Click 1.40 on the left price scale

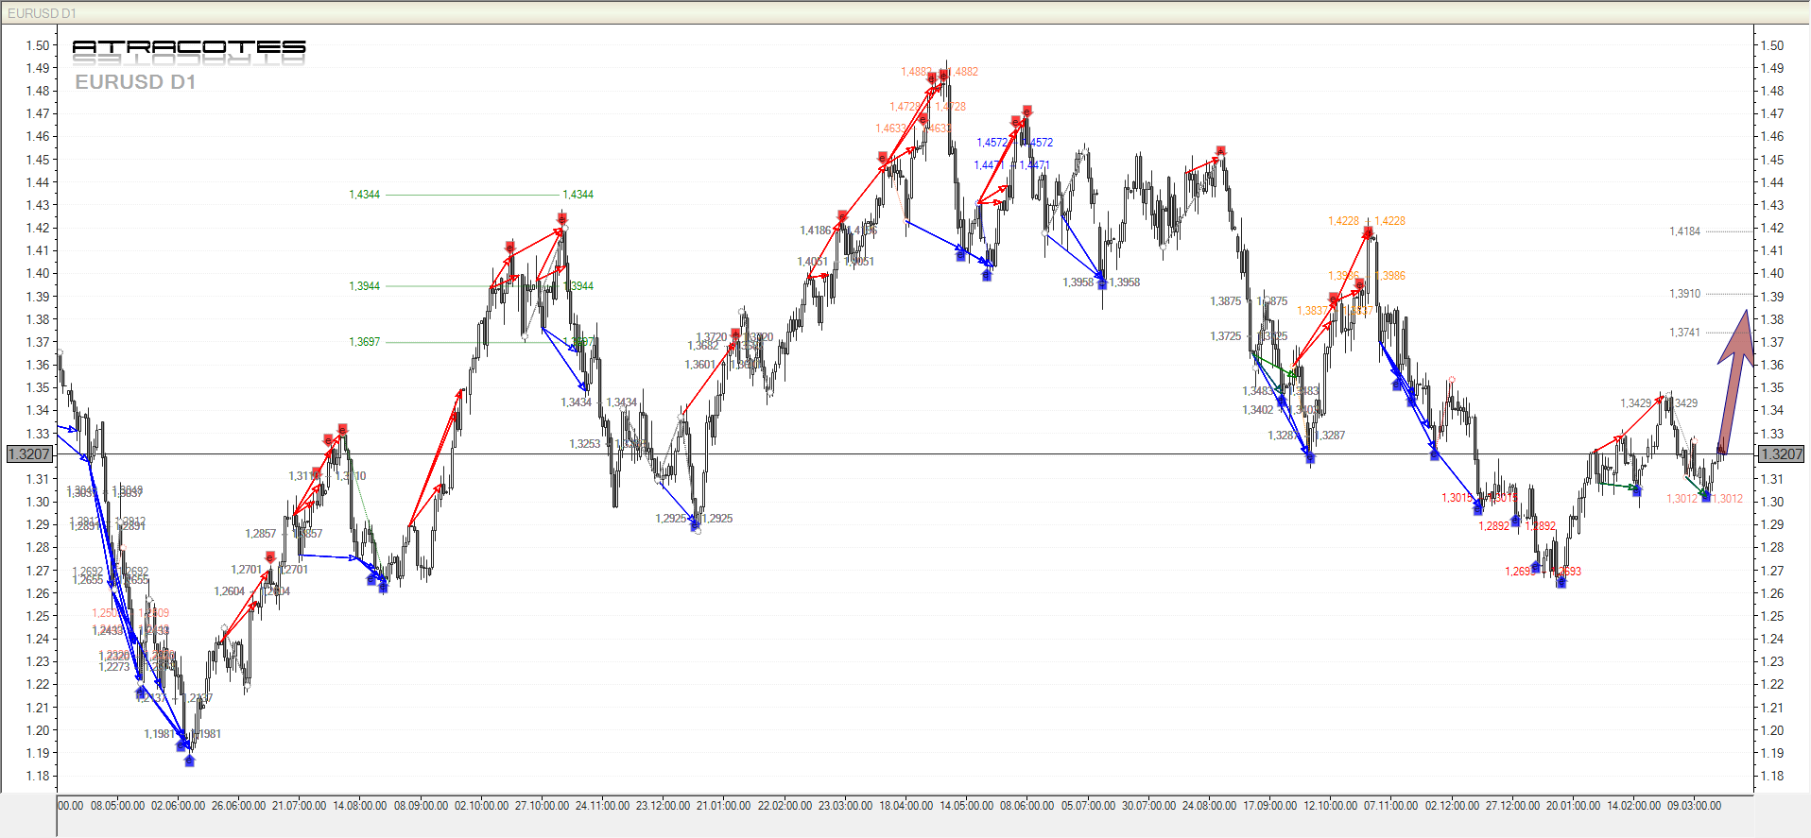tap(38, 273)
